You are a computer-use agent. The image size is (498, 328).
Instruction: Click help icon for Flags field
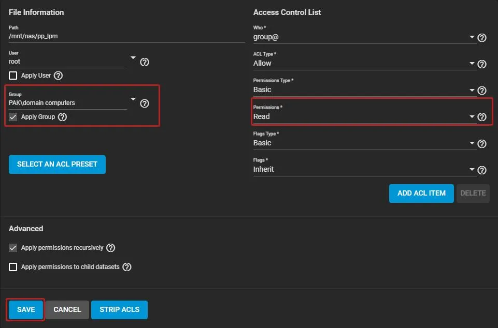(x=482, y=170)
